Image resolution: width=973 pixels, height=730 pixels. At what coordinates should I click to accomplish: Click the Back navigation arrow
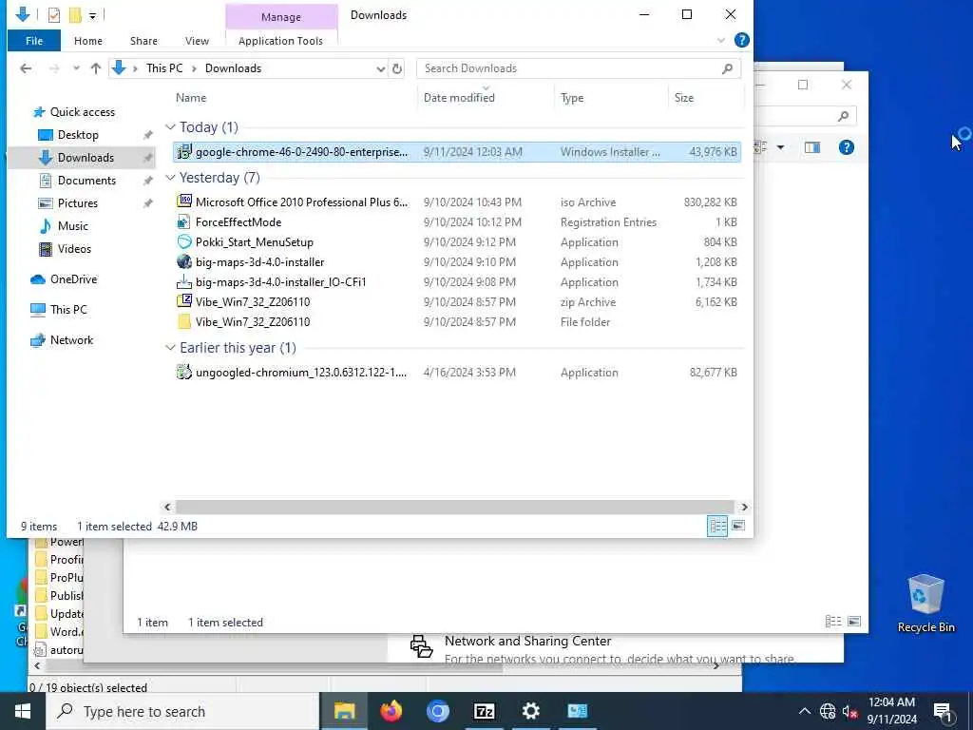point(26,68)
